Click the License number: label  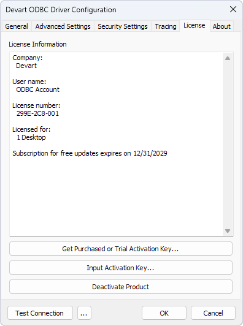point(36,105)
